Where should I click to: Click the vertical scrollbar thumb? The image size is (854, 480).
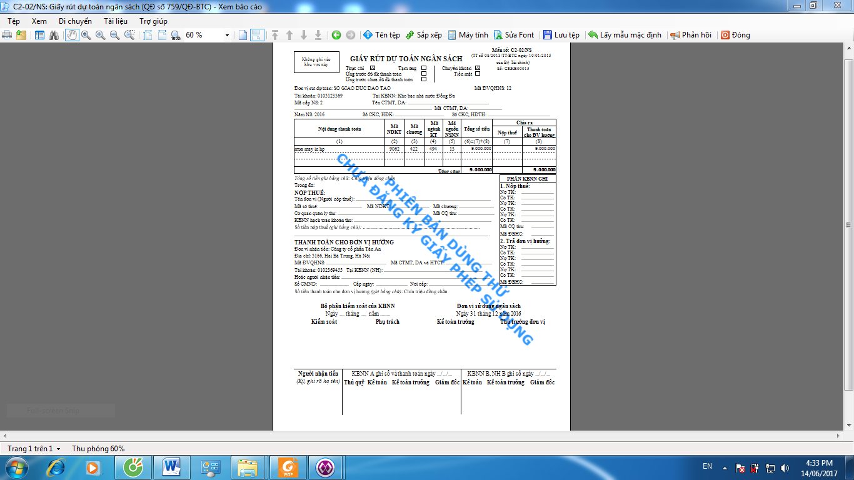pos(848,225)
